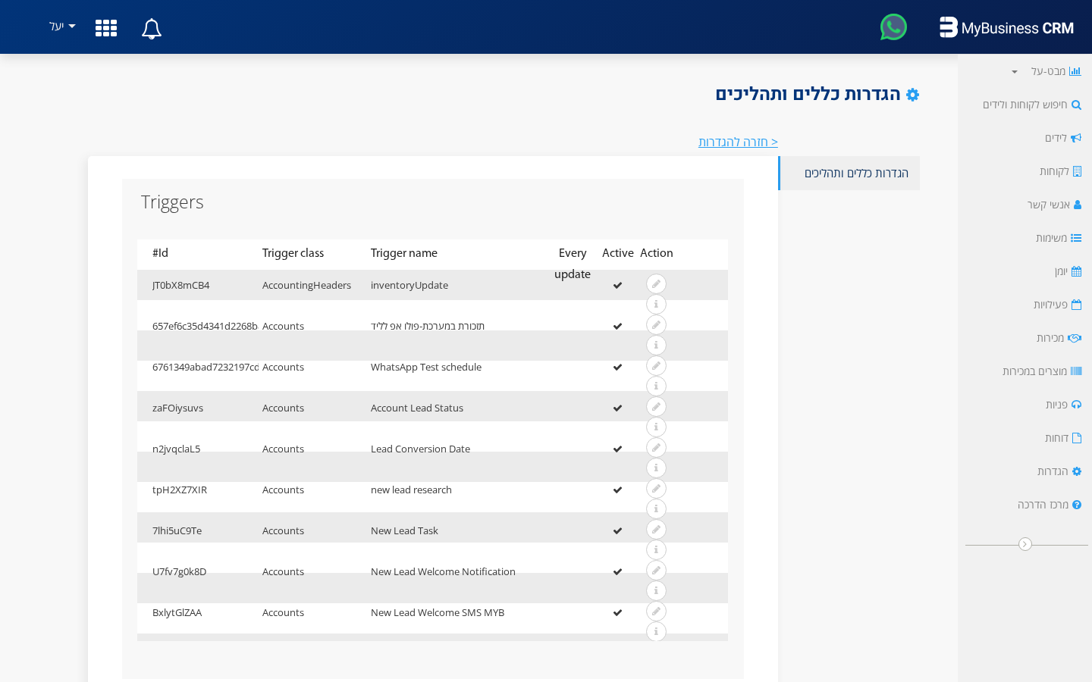Click the חזרה להגדרות link

(x=738, y=142)
